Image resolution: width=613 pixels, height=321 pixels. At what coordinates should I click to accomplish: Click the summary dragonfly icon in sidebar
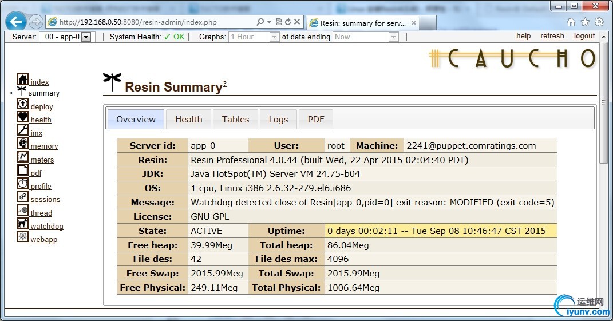pos(22,91)
